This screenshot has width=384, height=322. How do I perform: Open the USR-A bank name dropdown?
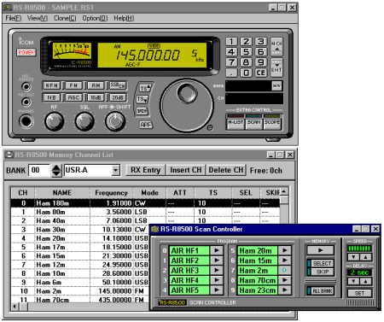(115, 170)
